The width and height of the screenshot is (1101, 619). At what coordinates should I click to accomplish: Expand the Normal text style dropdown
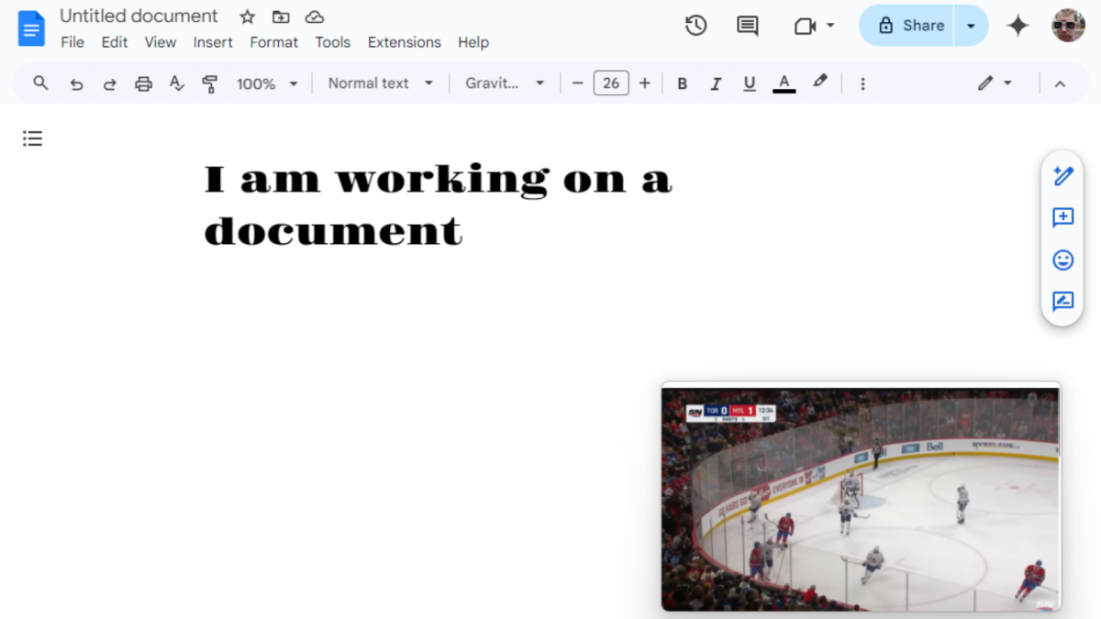[x=380, y=83]
